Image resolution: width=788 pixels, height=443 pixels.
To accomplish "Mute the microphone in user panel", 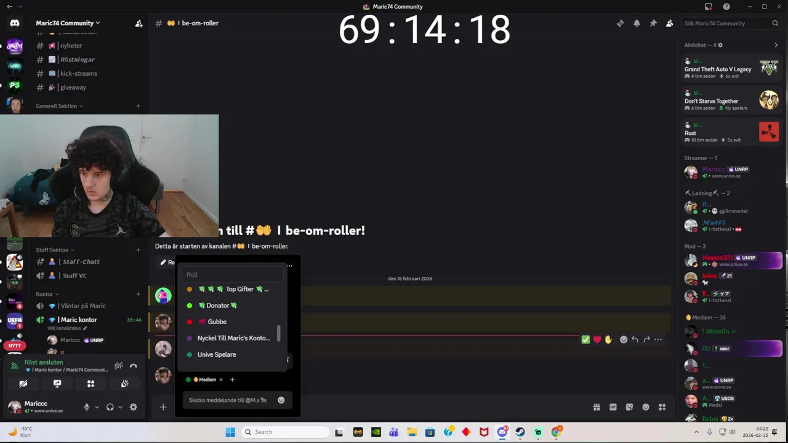I will click(87, 407).
